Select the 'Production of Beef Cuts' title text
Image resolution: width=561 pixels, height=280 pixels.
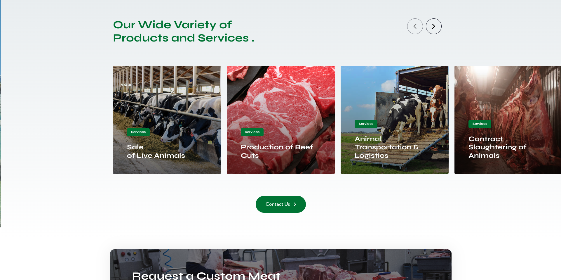coord(277,151)
